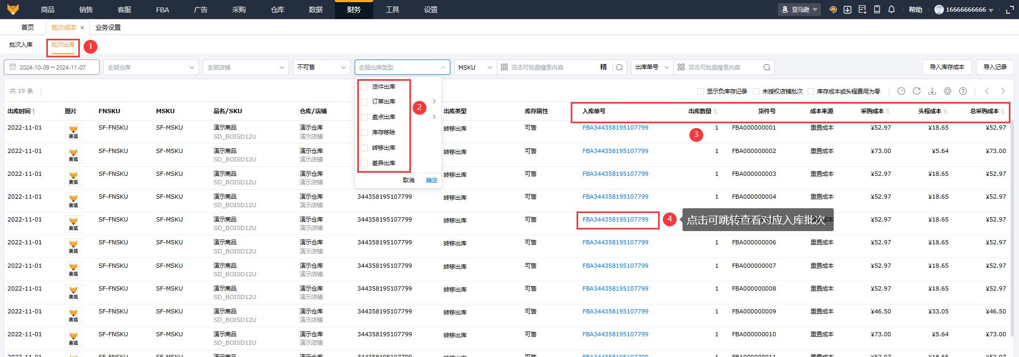Click the MSKU search magnifier icon
The height and width of the screenshot is (357, 1019).
[x=619, y=67]
